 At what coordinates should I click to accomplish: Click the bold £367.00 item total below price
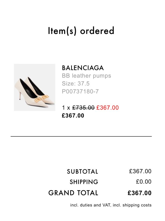(x=73, y=116)
